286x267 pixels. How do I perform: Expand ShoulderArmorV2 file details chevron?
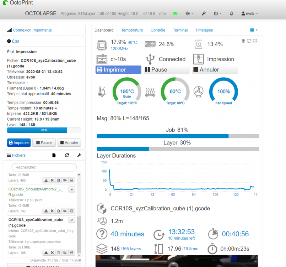pyautogui.click(x=72, y=189)
